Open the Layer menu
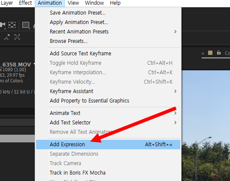This screenshot has width=230, height=181. (7, 3)
